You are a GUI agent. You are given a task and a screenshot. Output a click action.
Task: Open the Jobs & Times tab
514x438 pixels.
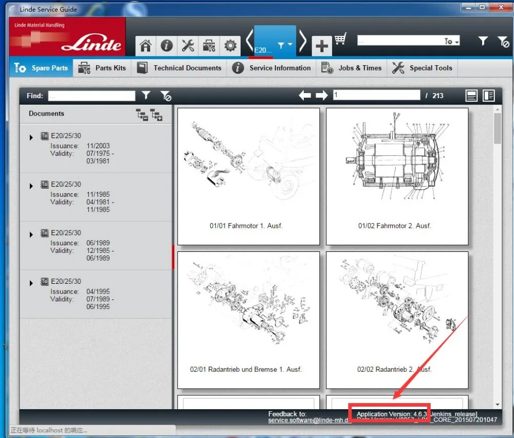click(x=352, y=68)
